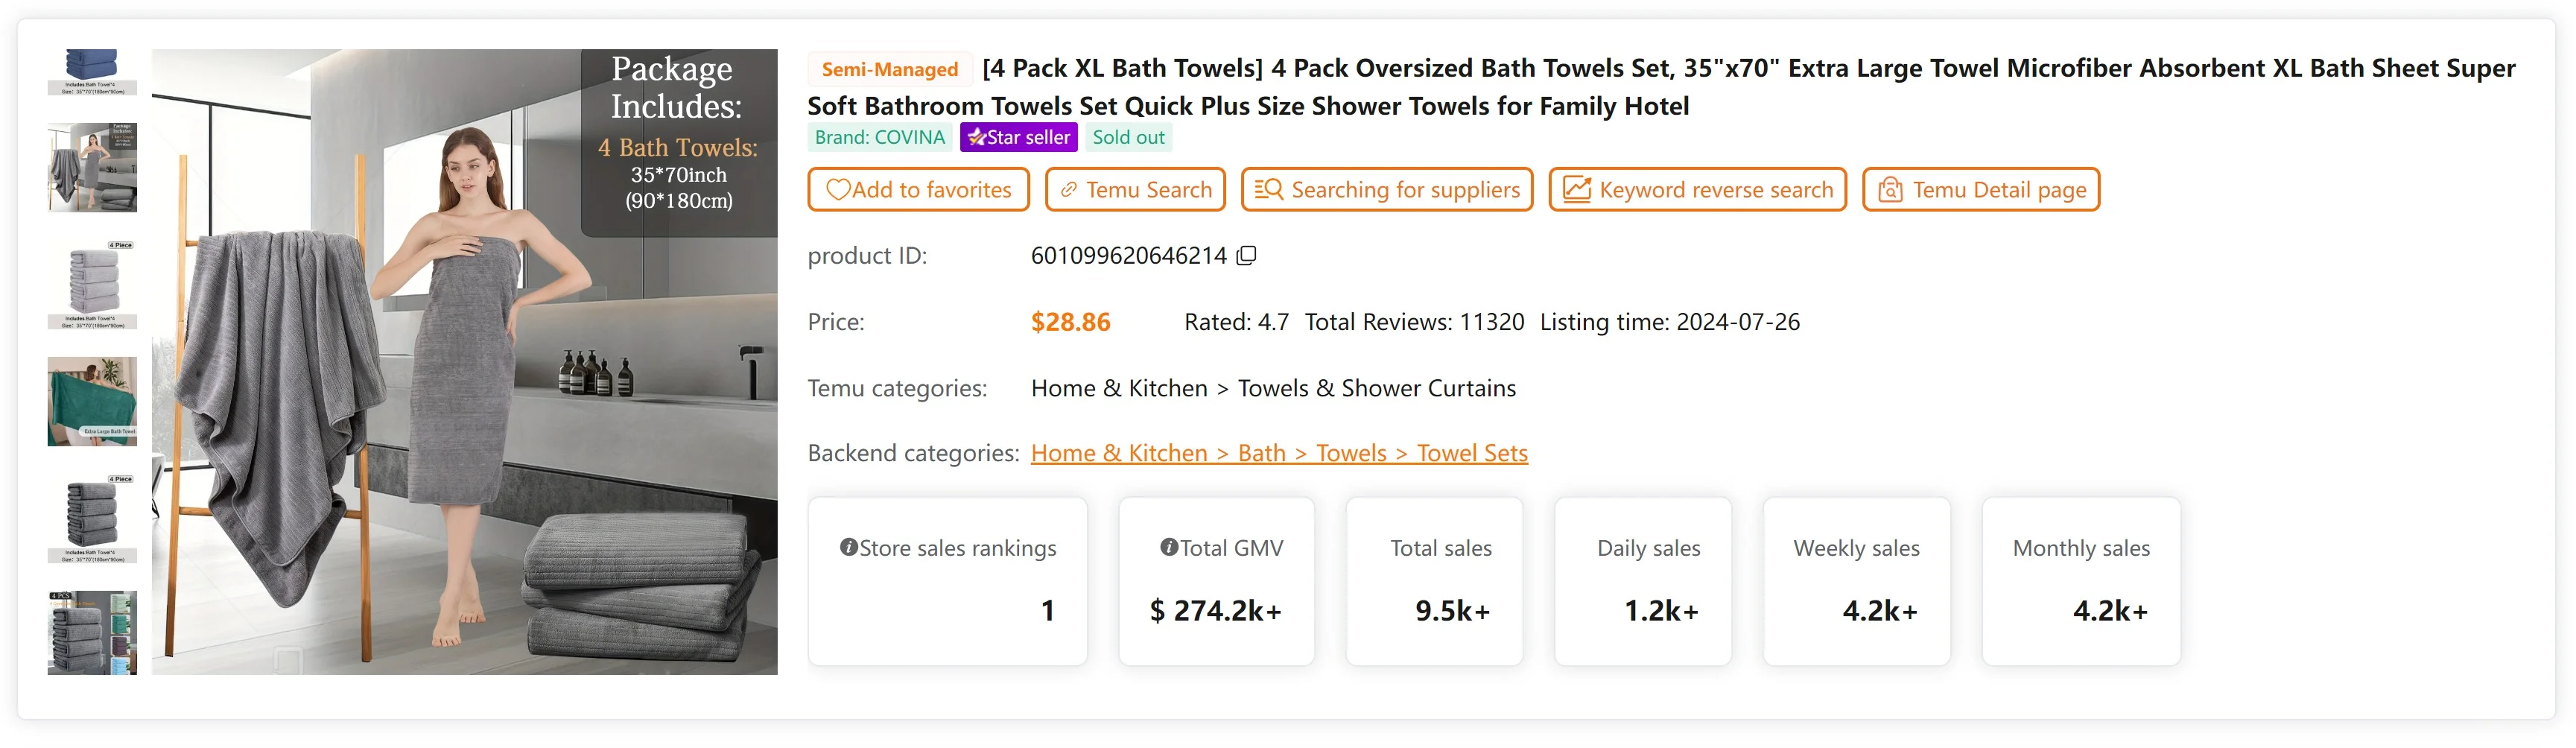The image size is (2576, 748).
Task: Select the blue towels thumbnail
Action: [92, 72]
